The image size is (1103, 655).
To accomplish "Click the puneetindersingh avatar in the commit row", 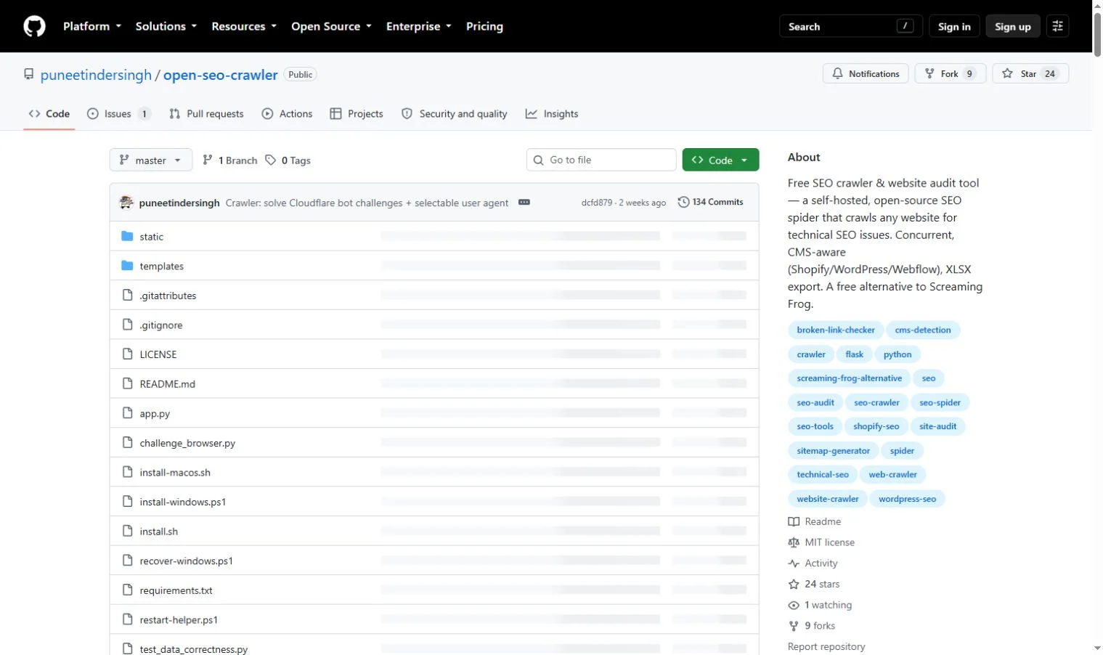I will coord(126,202).
